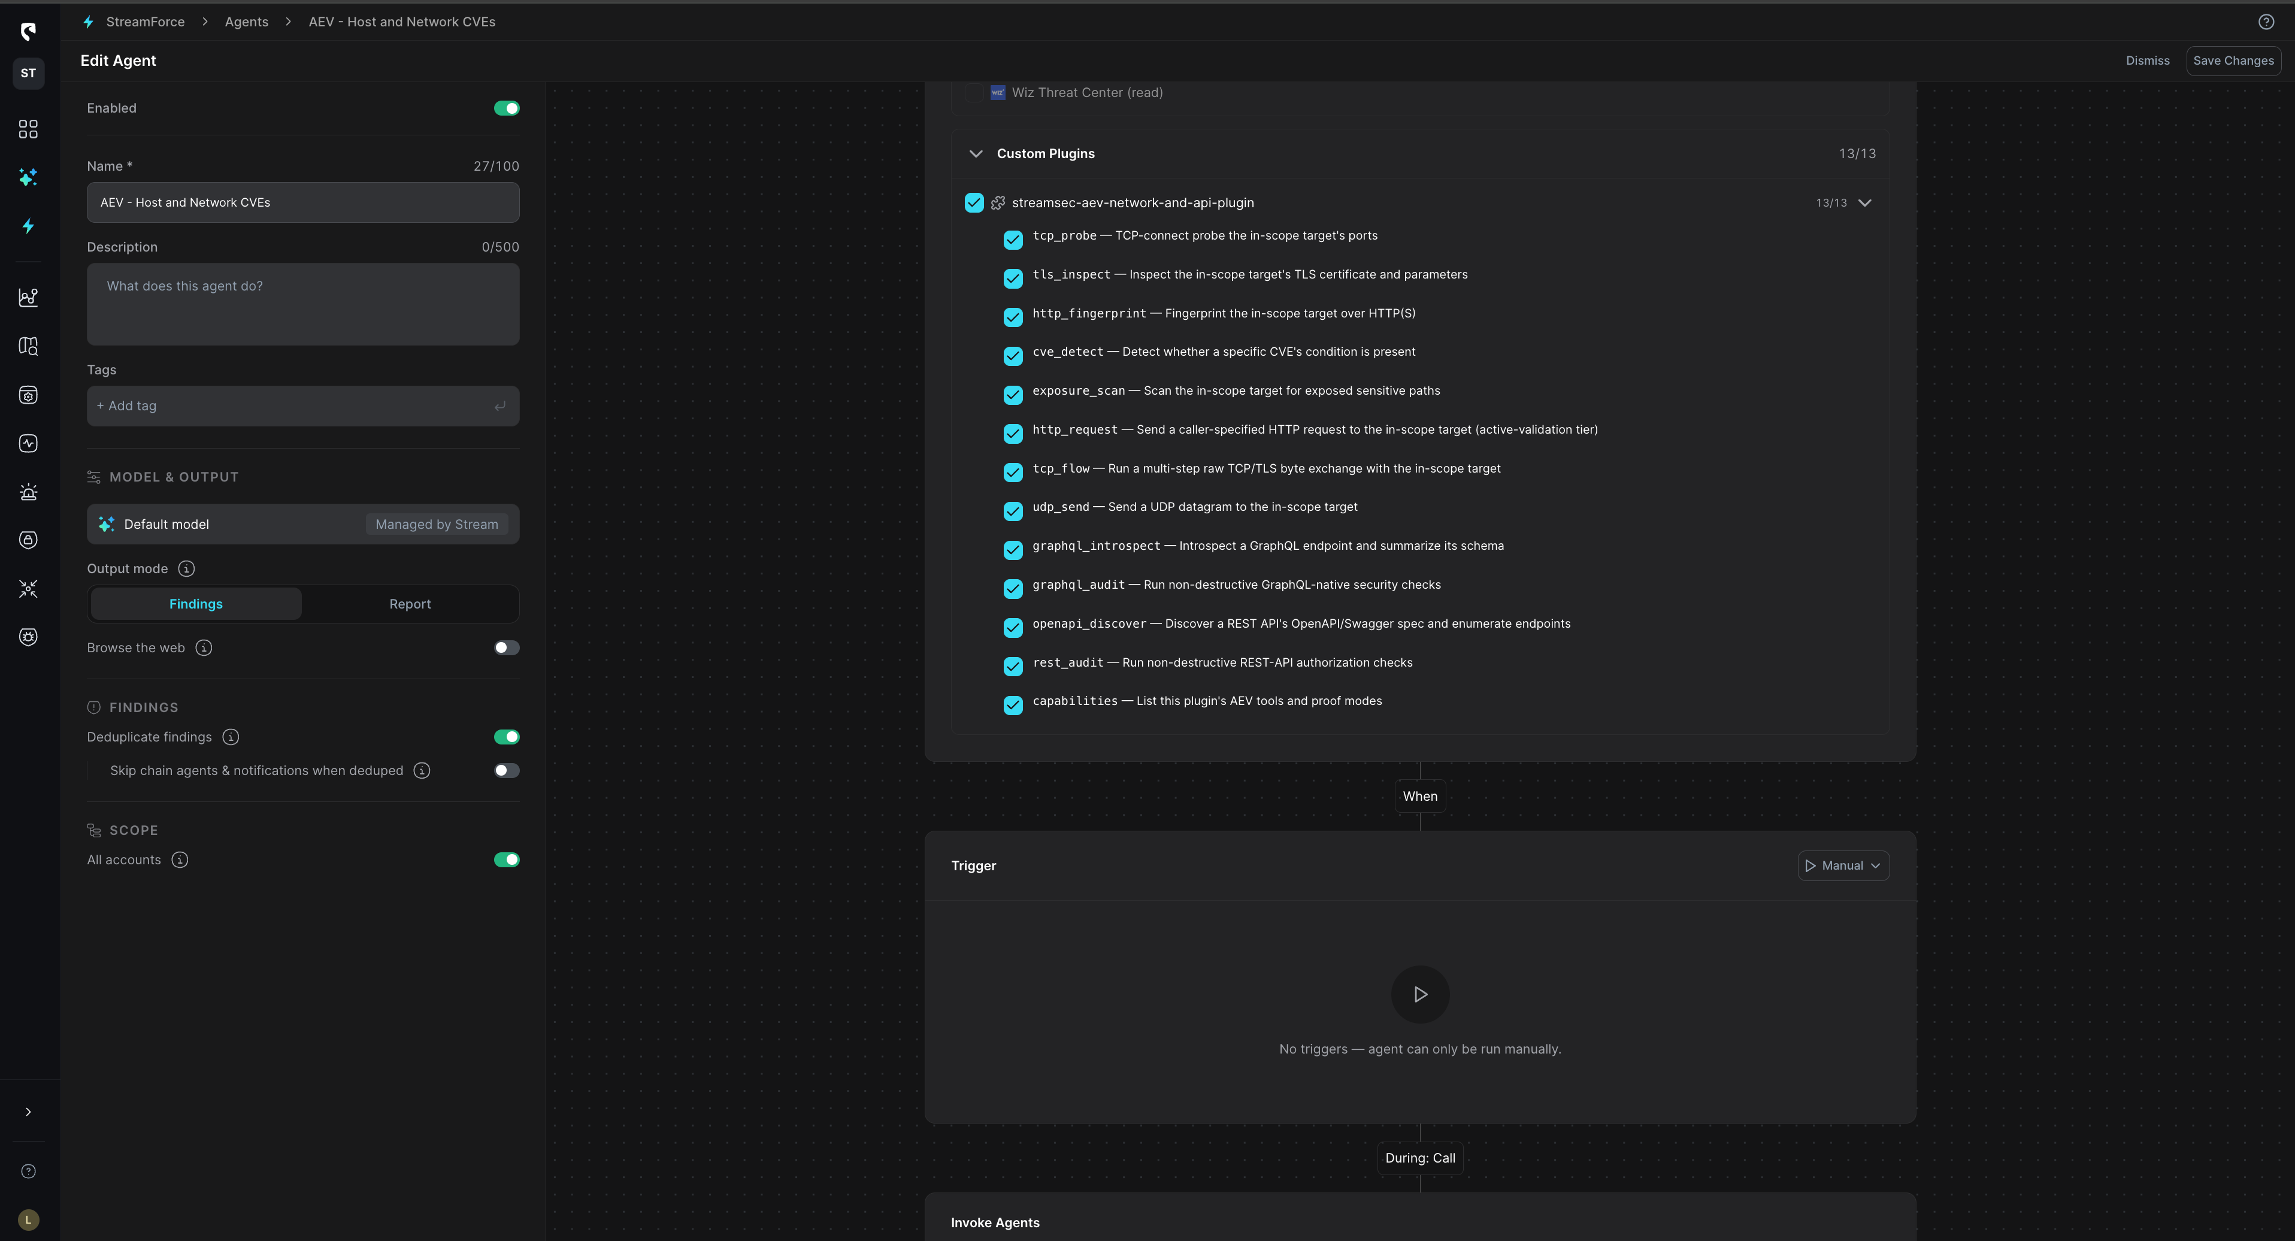Screen dimensions: 2295x1241
Task: Click the Dismiss button
Action: pyautogui.click(x=2147, y=60)
